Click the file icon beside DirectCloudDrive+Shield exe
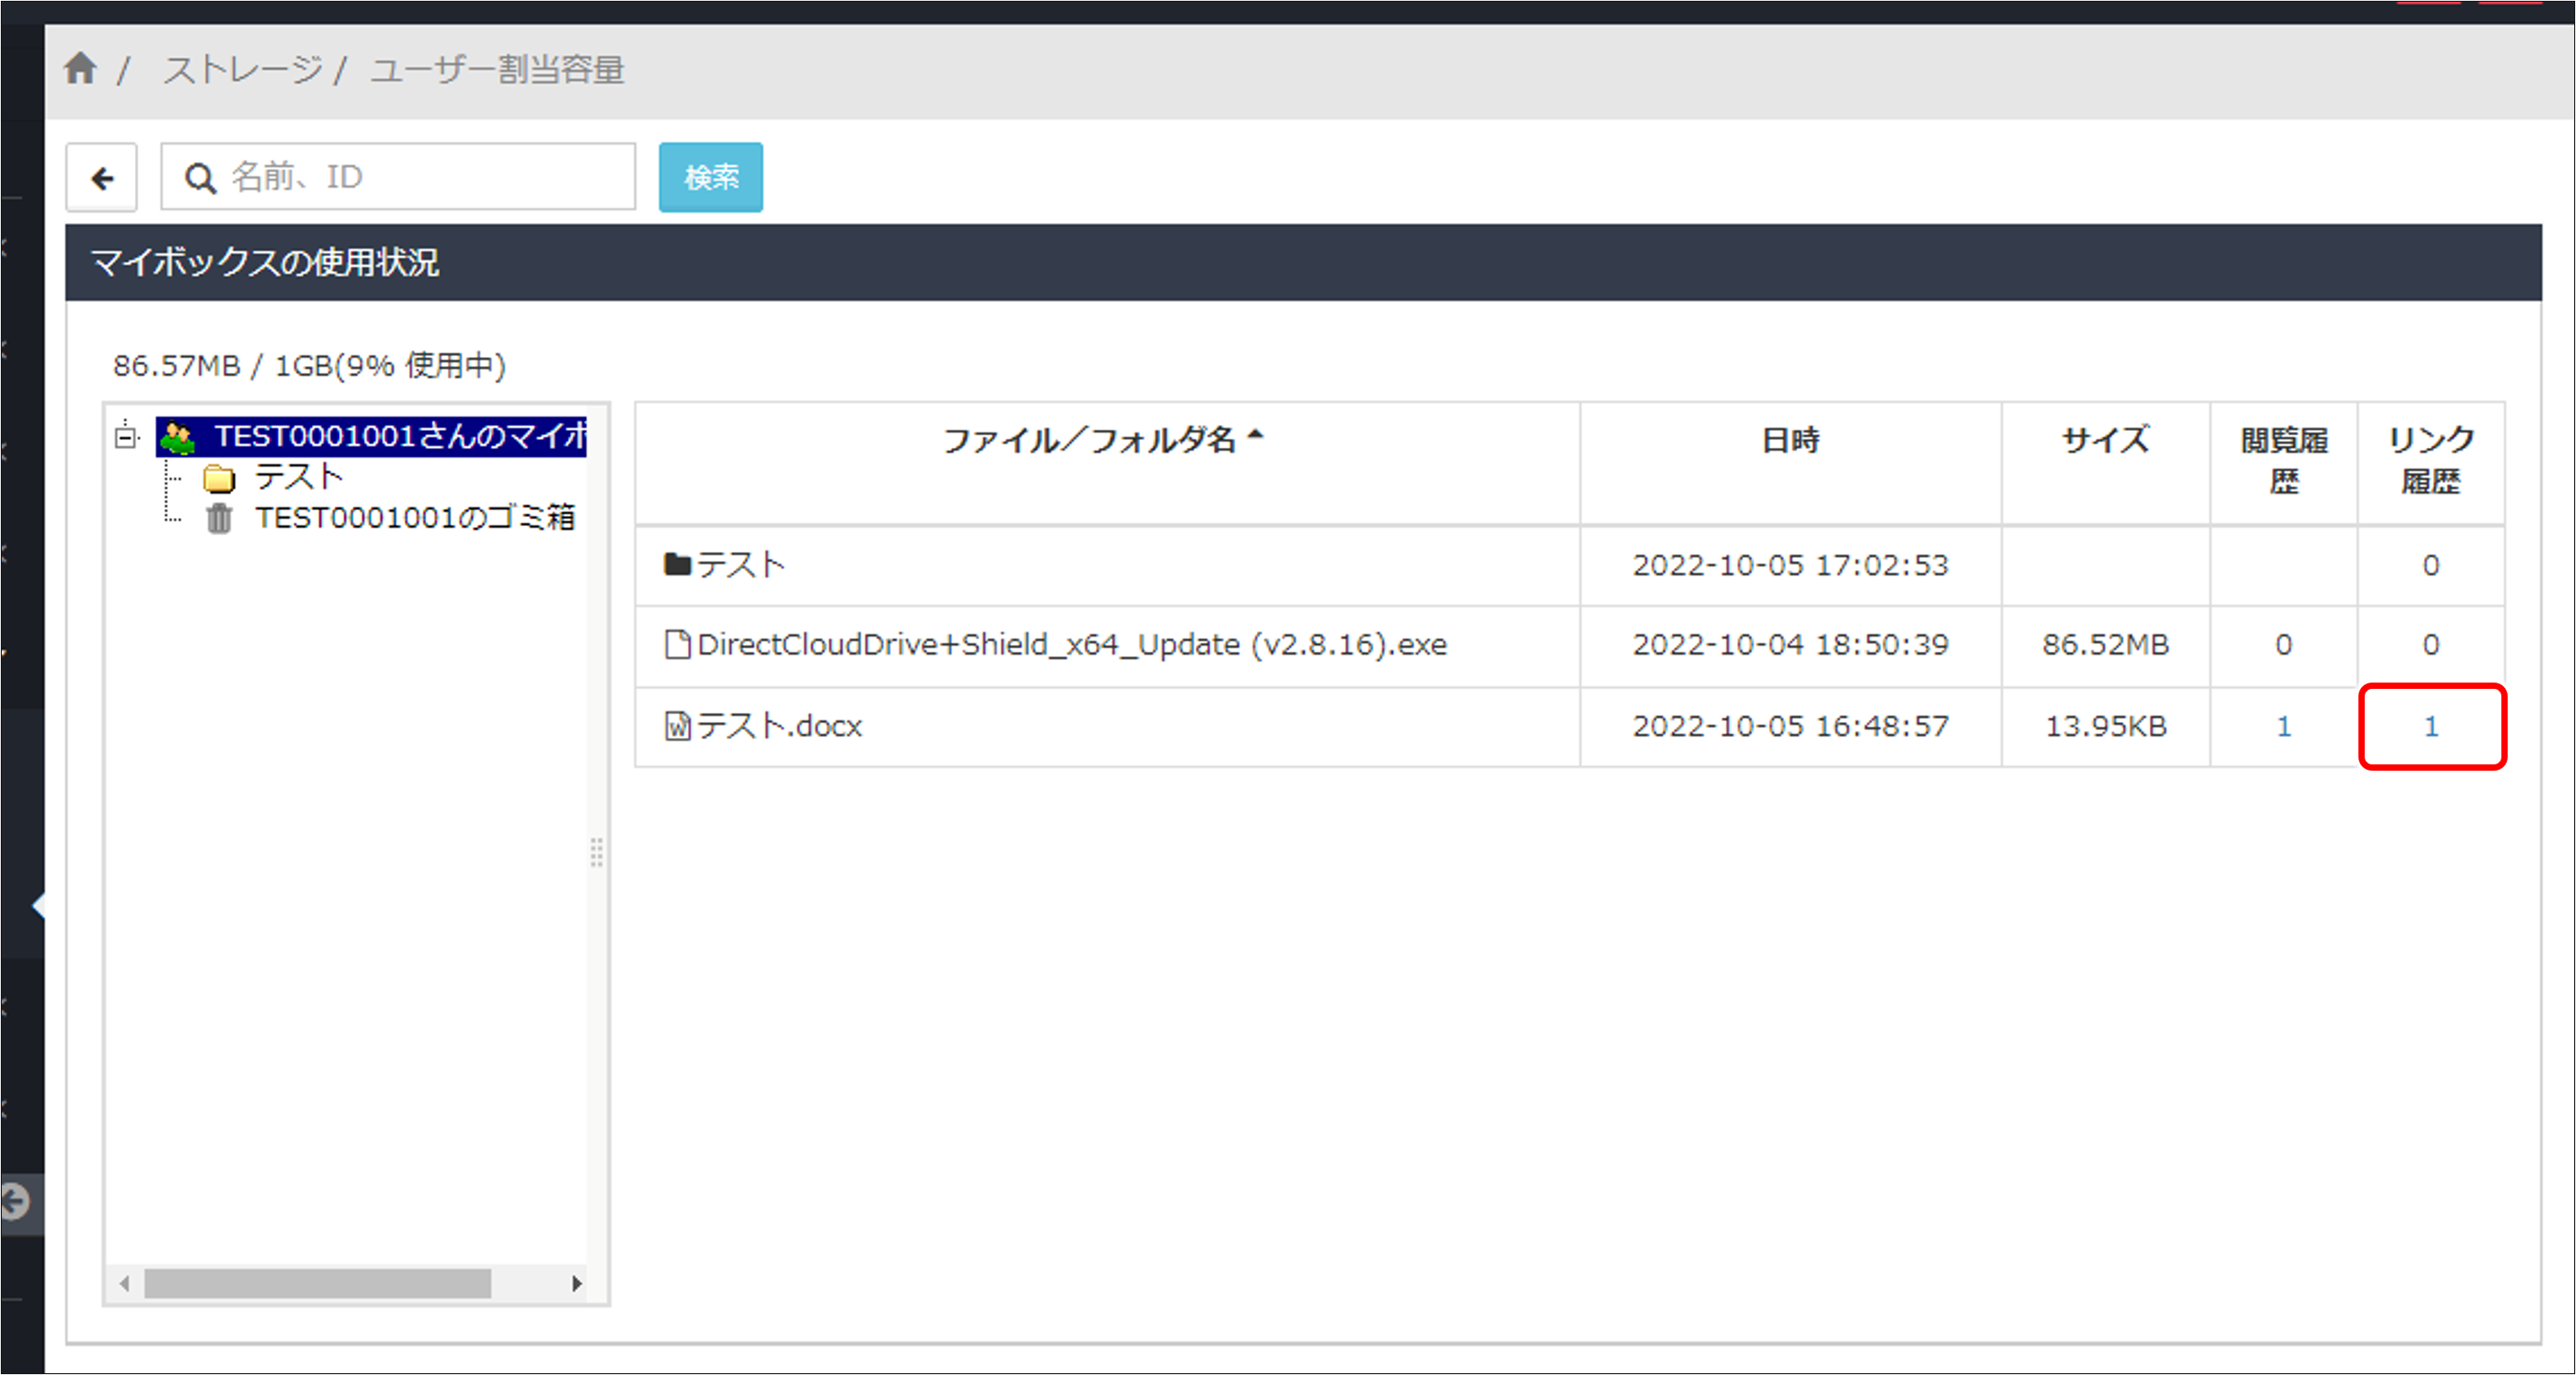 [x=676, y=645]
